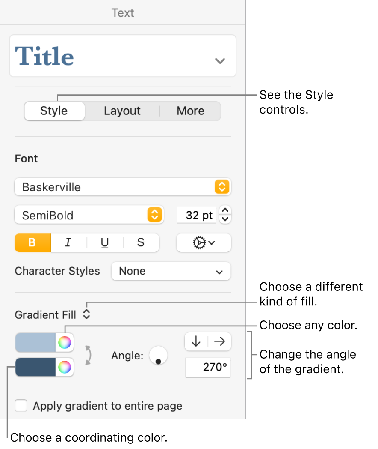This screenshot has height=449, width=378.
Task: Open the Title paragraph style chooser
Action: 123,56
